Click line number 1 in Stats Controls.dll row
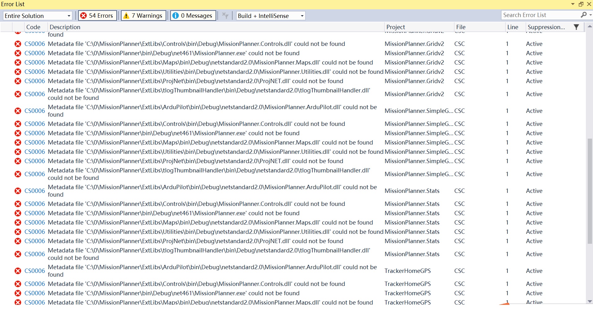Image resolution: width=593 pixels, height=325 pixels. [507, 204]
